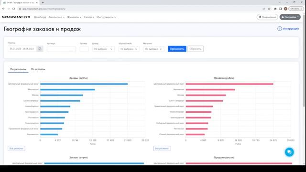The height and width of the screenshot is (172, 306).
Task: Click the browser forward arrow
Action: pyautogui.click(x=9, y=9)
